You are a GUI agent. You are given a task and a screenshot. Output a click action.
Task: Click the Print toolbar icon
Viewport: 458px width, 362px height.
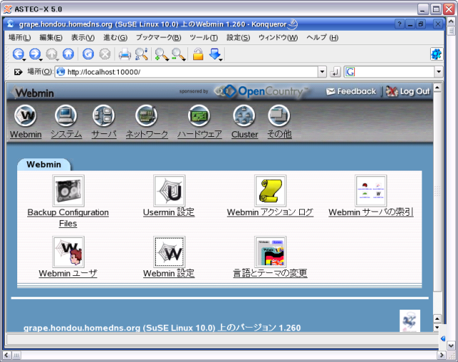click(125, 54)
